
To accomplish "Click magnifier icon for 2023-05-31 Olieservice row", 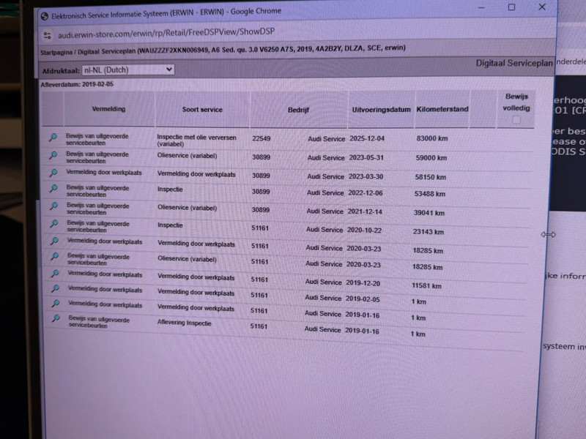I will pos(53,156).
